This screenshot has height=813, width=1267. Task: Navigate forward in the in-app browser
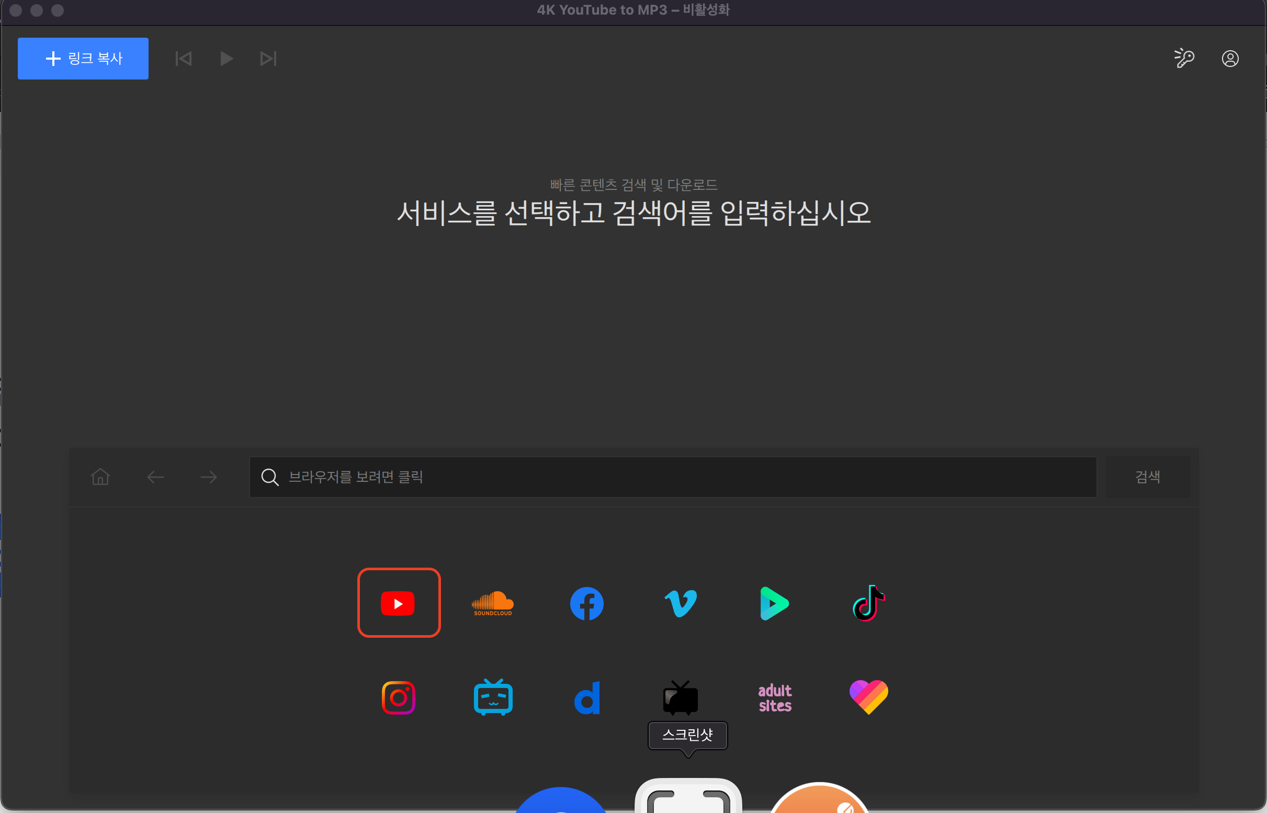pyautogui.click(x=209, y=477)
